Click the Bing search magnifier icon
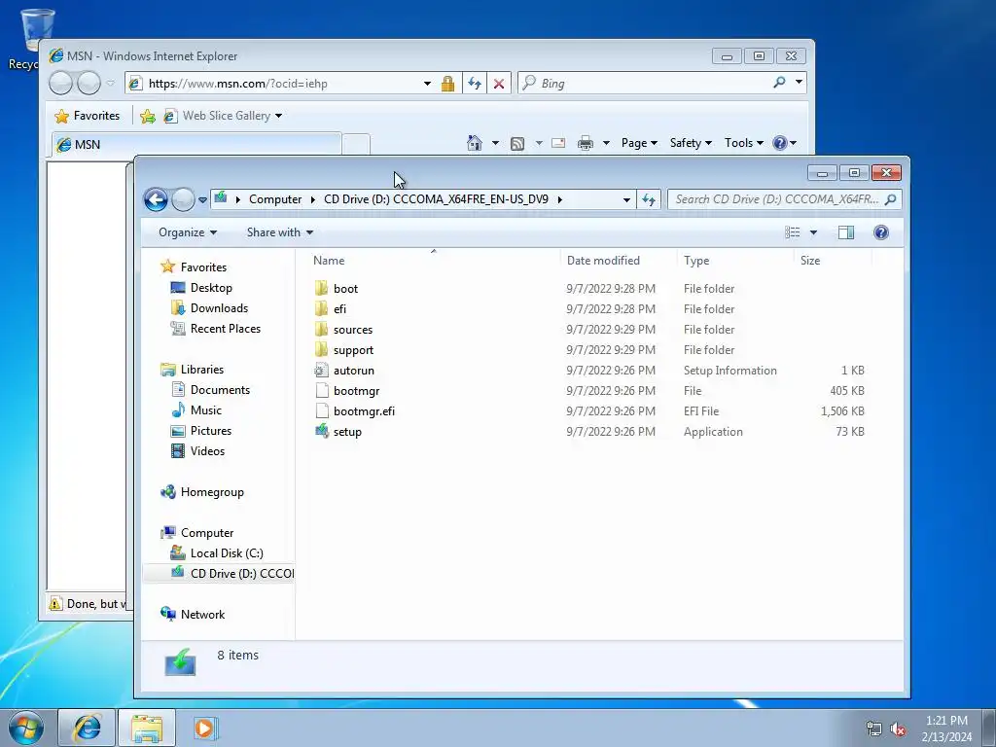The height and width of the screenshot is (747, 996). (x=779, y=83)
